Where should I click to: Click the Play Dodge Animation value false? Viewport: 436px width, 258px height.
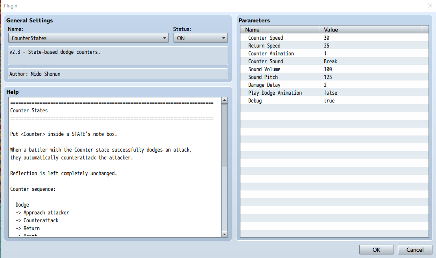coord(330,93)
